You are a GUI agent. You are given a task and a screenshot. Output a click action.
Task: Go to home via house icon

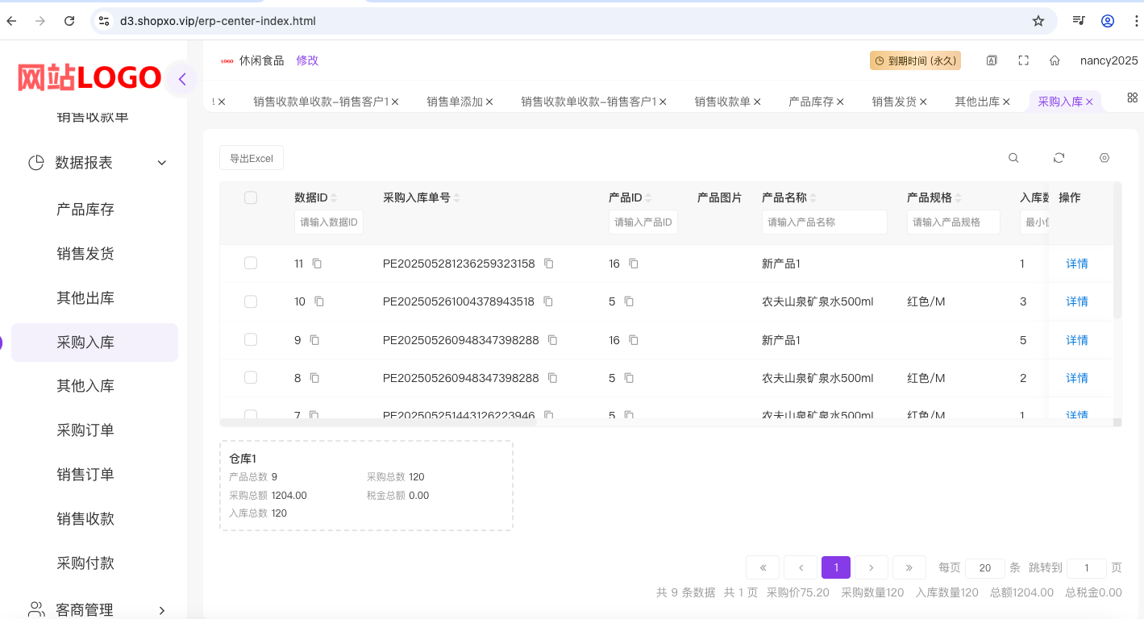[1055, 60]
